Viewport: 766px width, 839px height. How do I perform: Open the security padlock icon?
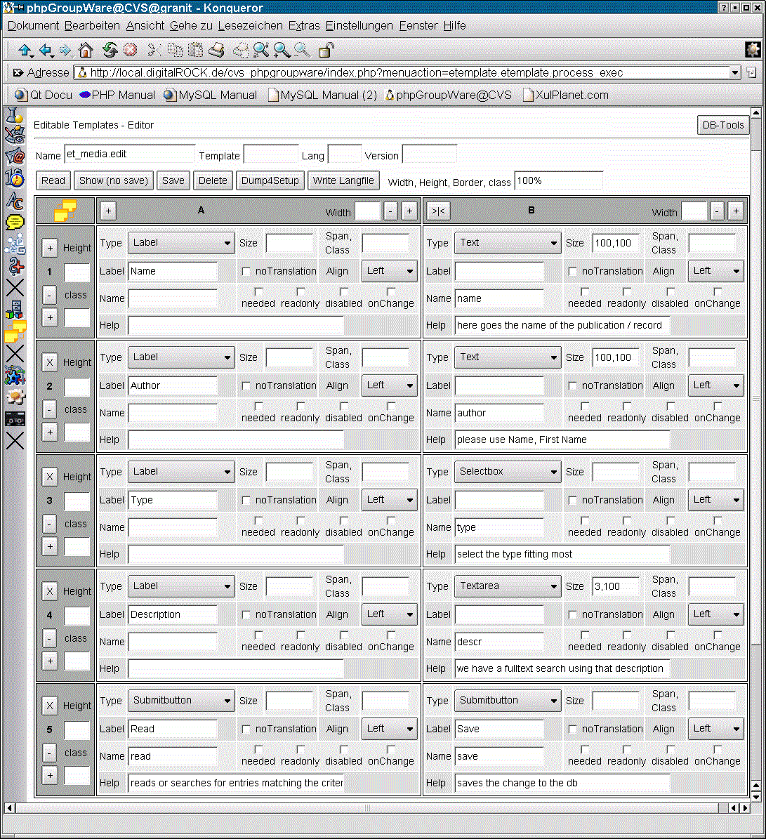click(x=326, y=51)
